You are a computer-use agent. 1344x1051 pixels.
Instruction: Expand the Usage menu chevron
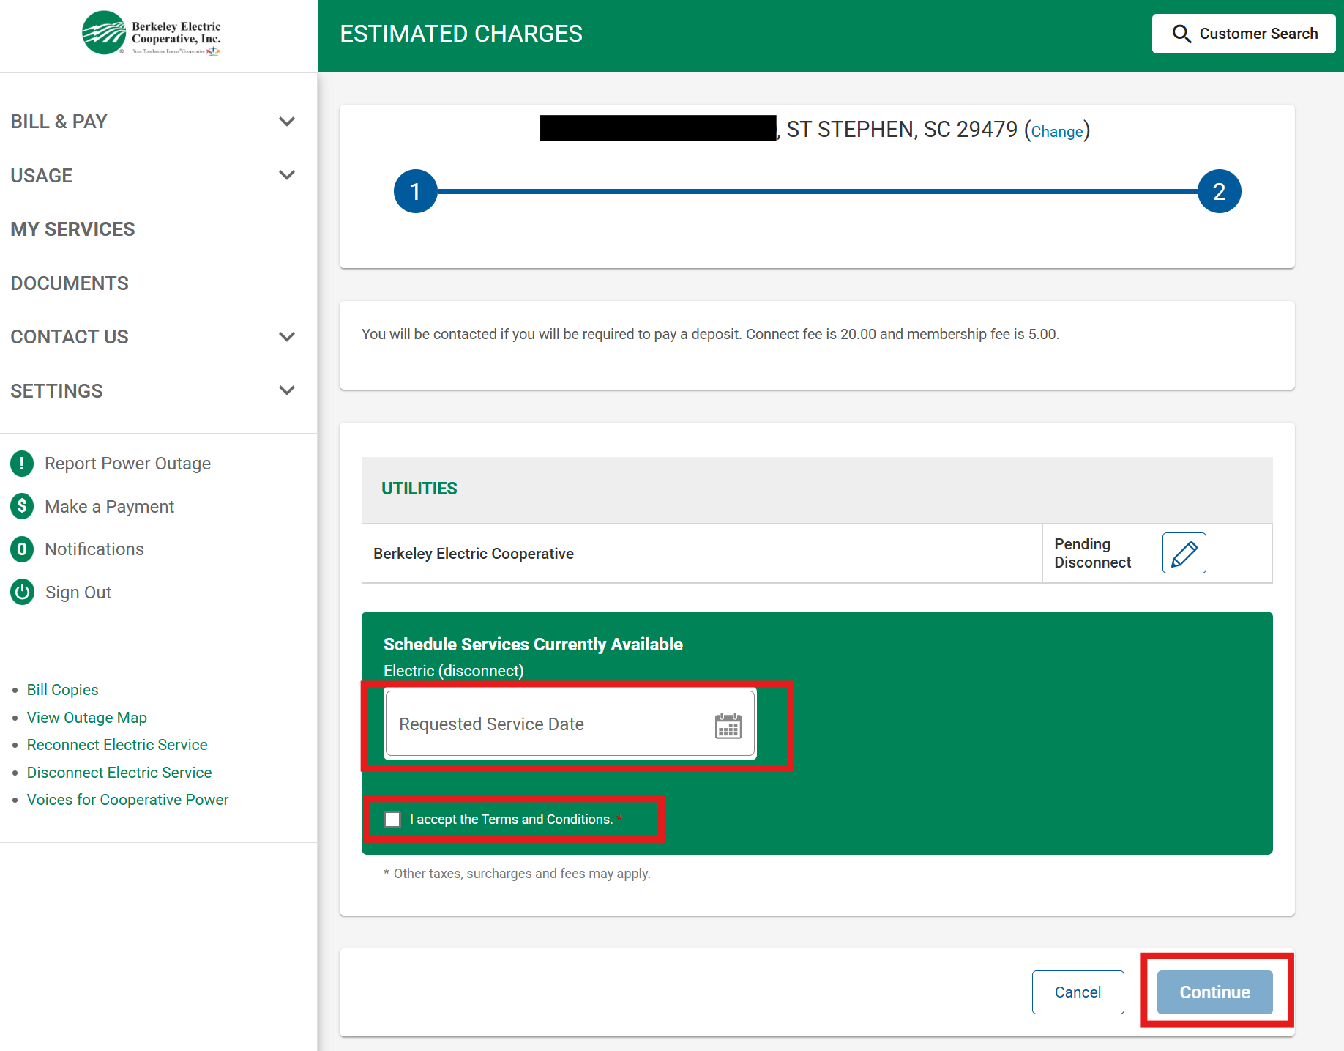287,175
